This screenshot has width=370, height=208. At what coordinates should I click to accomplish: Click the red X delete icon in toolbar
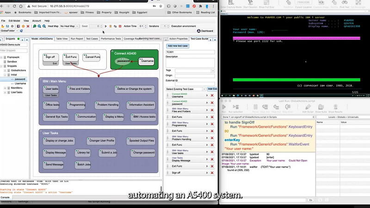pos(28,26)
